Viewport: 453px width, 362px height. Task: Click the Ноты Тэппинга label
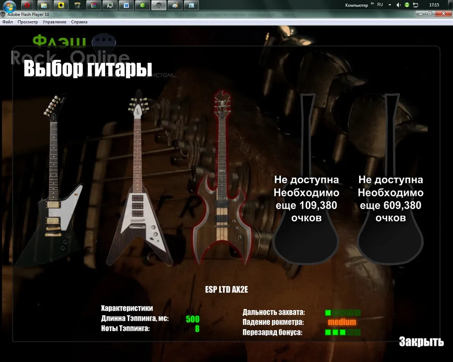[125, 328]
